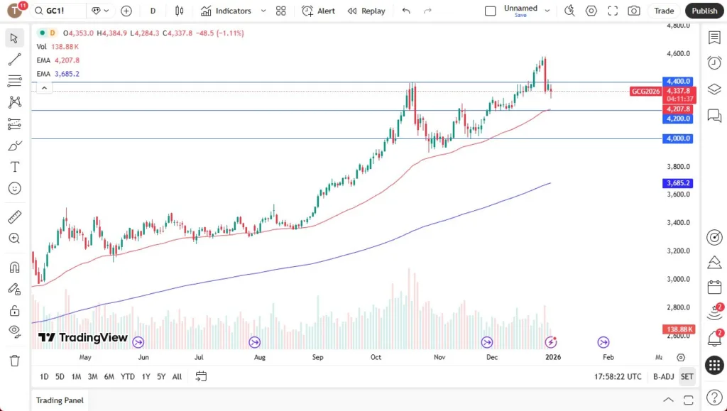Open the TradingView homepage via logo
The width and height of the screenshot is (727, 411).
pos(16,11)
